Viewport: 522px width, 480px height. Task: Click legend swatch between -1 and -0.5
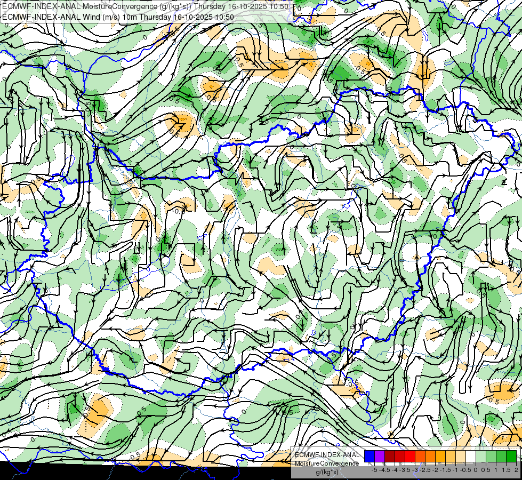tap(461, 457)
